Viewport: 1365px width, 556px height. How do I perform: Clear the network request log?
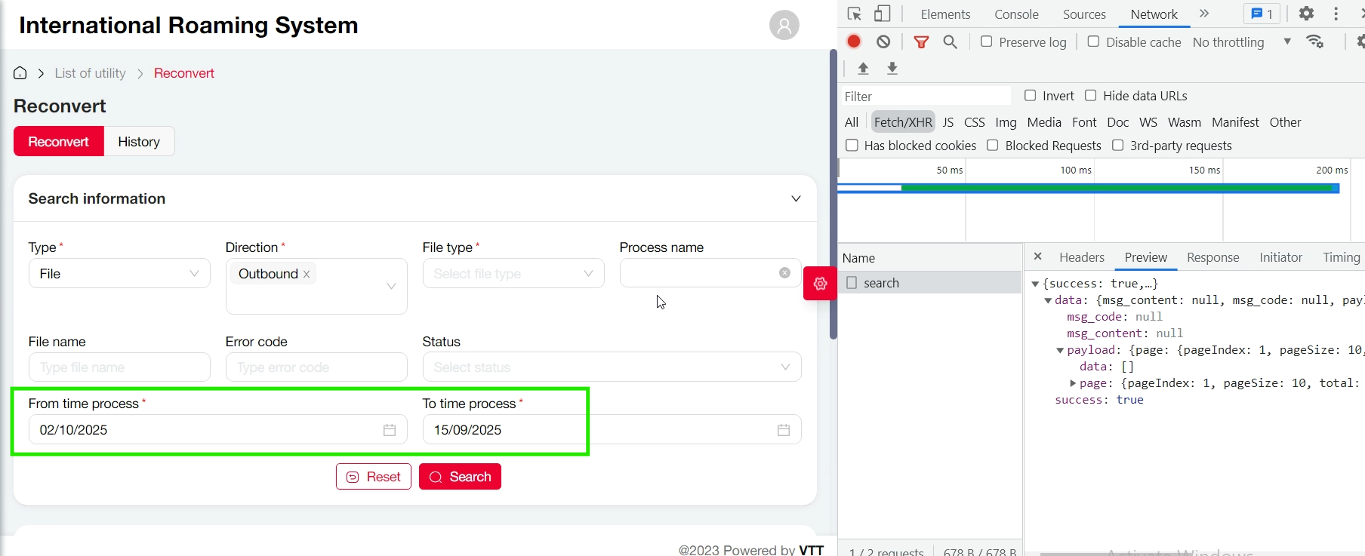883,42
